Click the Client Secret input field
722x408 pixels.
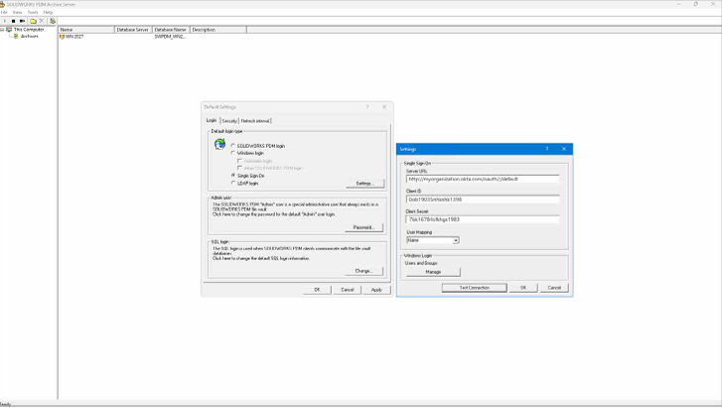click(x=483, y=219)
